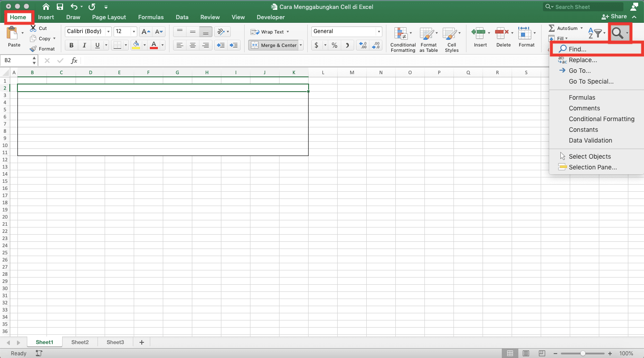This screenshot has width=644, height=358.
Task: Toggle Italic formatting
Action: pyautogui.click(x=84, y=45)
